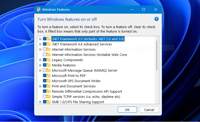Enable Simple TCPIP services checkbox
Screen dimensions: 200x122
pyautogui.click(x=45, y=97)
